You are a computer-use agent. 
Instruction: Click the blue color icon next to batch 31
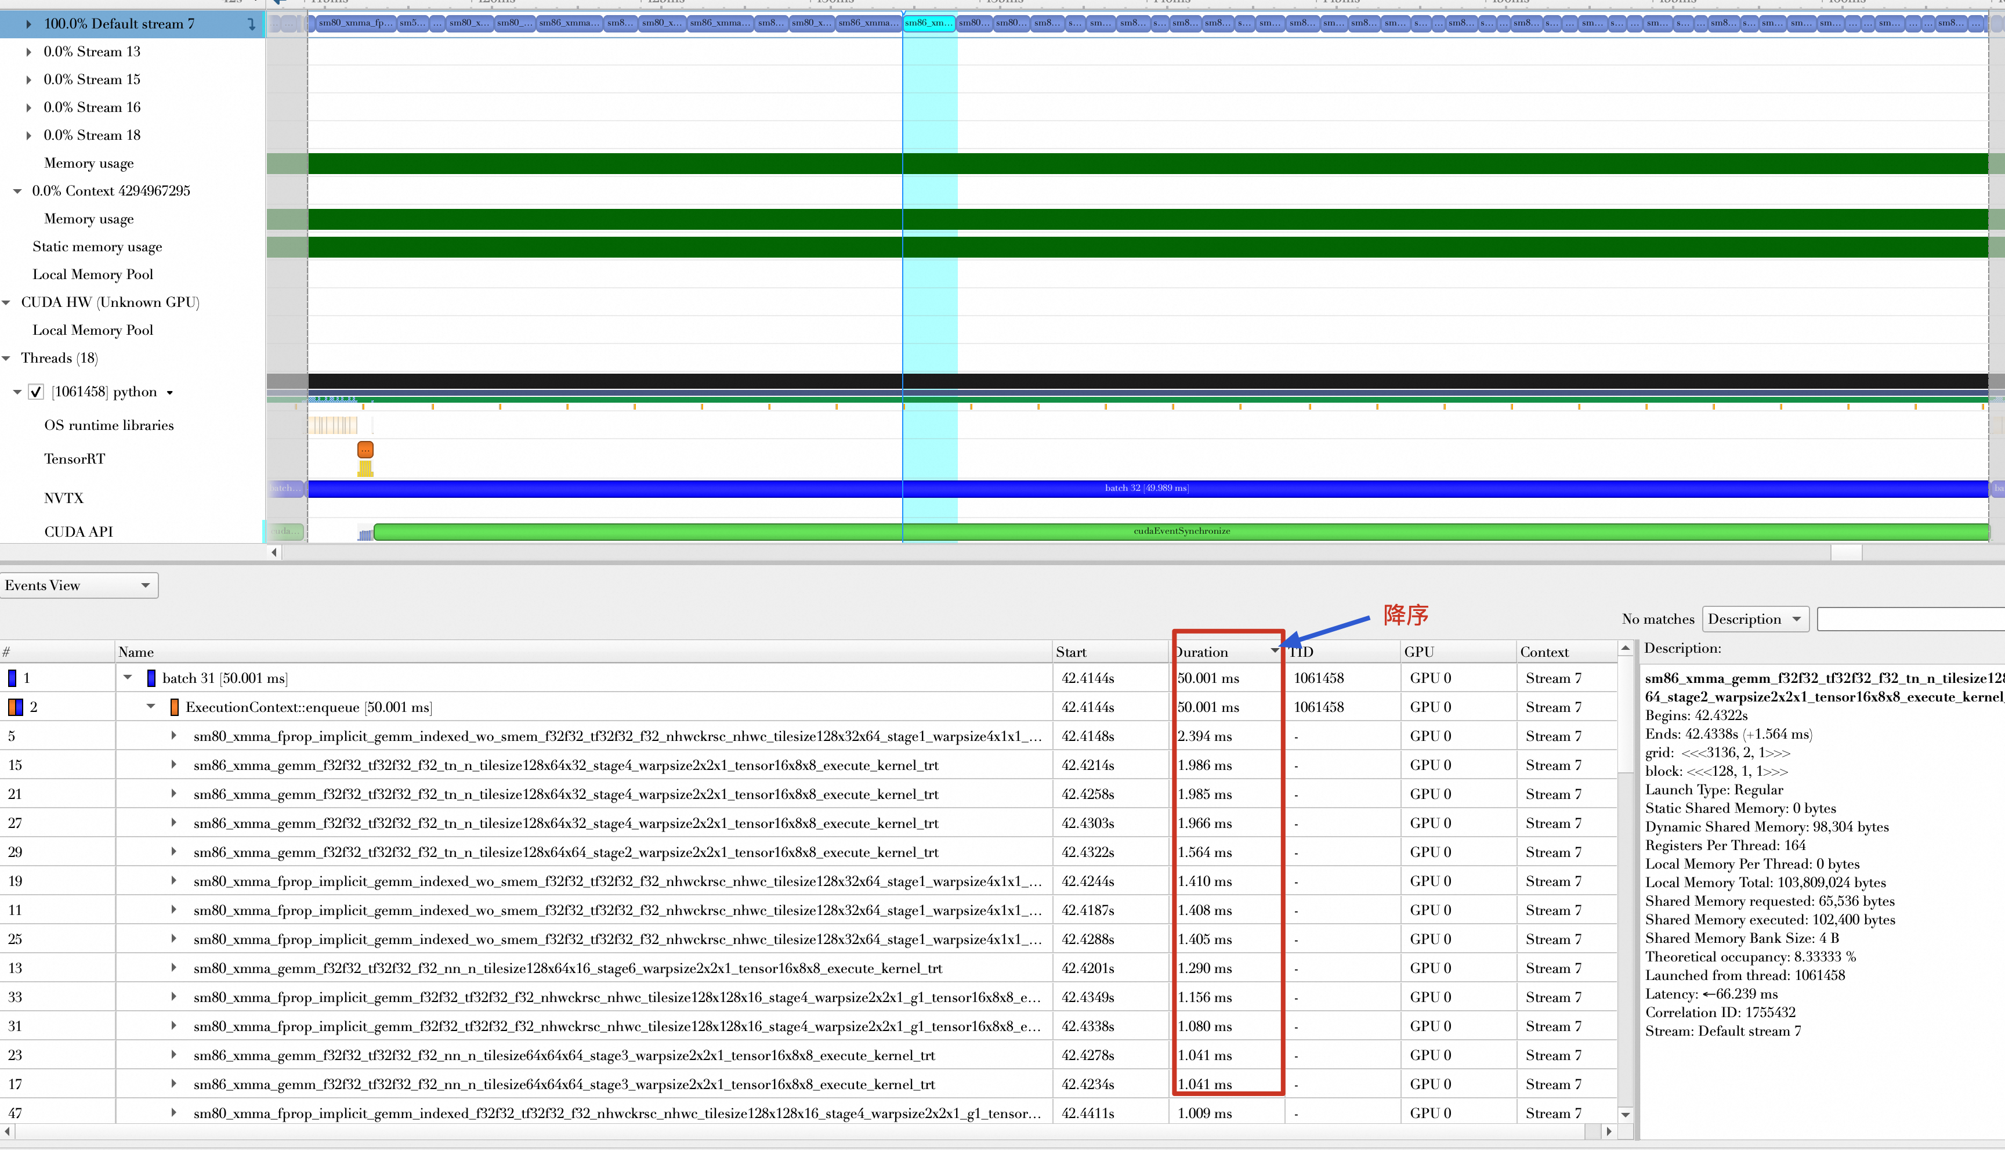click(151, 678)
